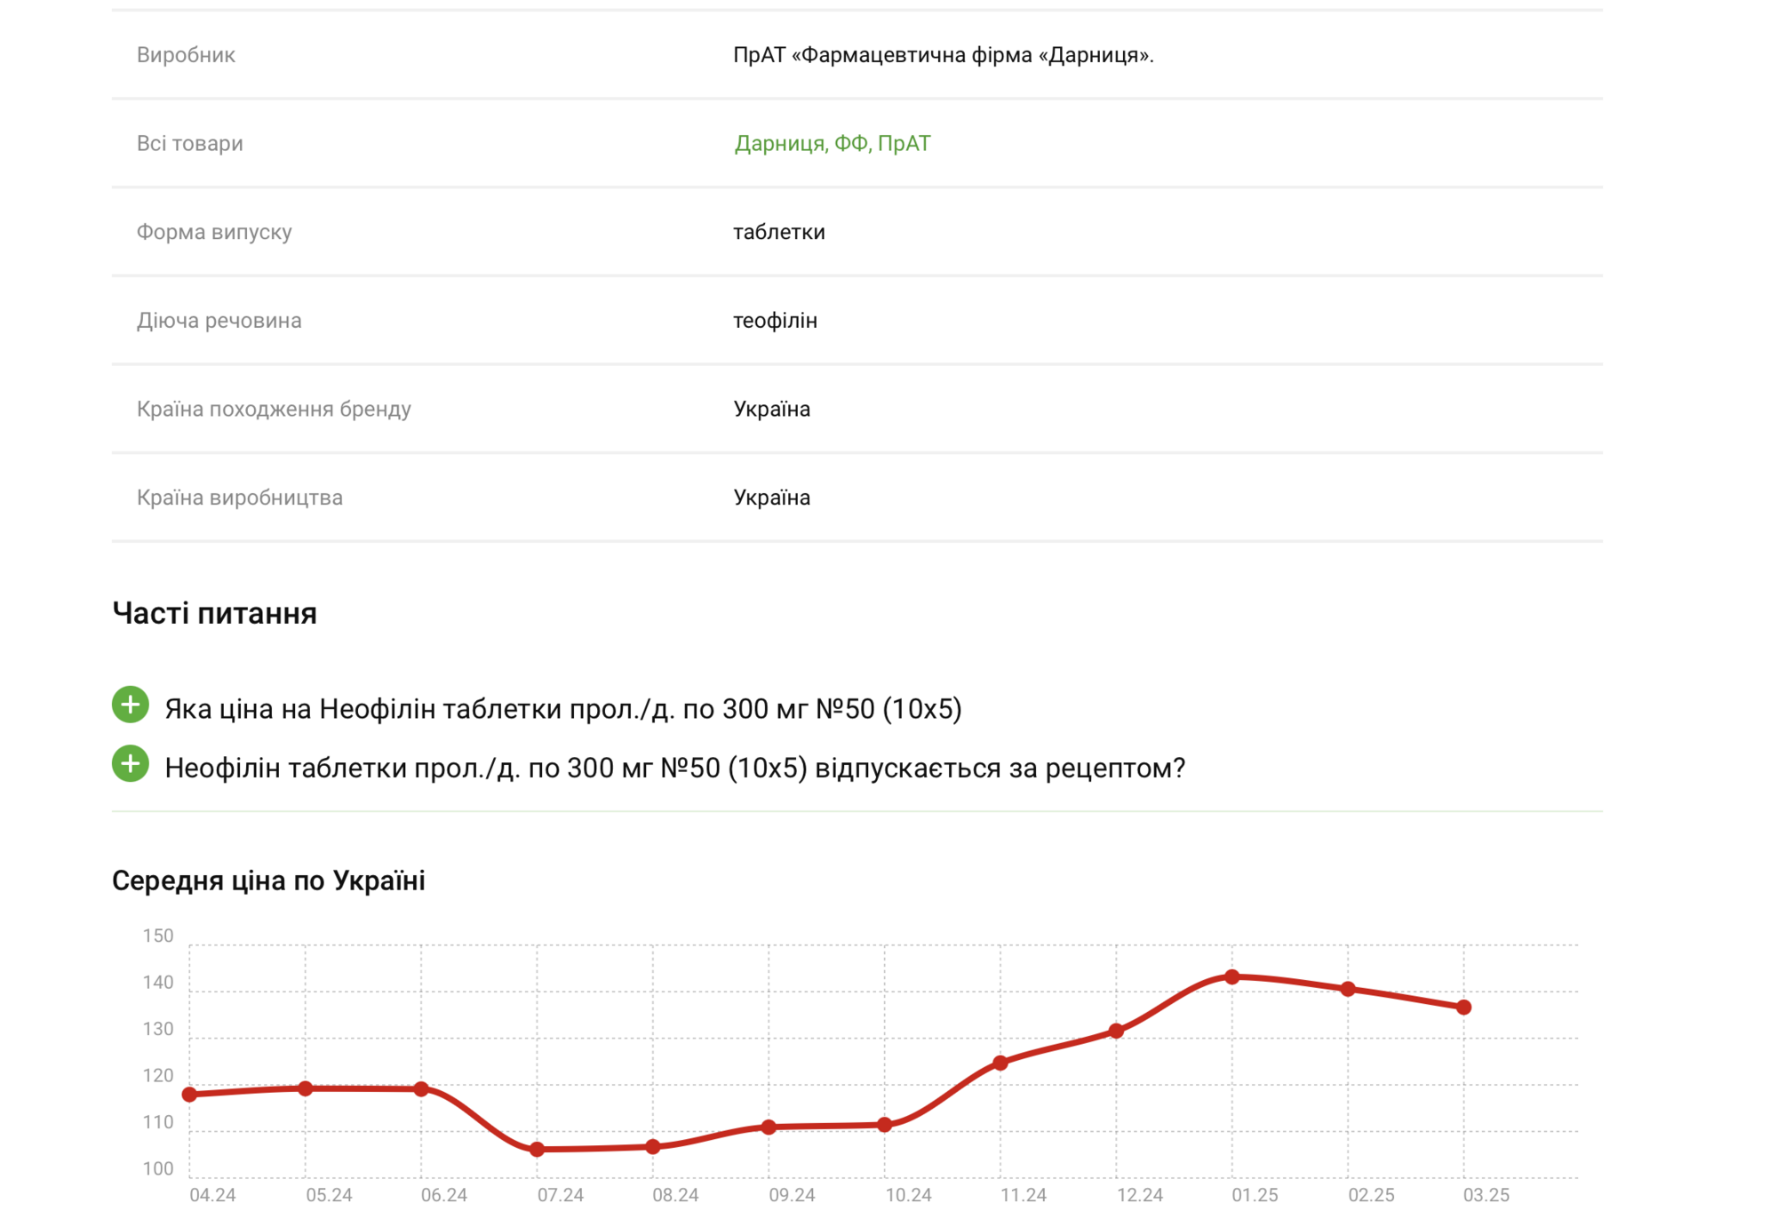1777x1227 pixels.
Task: Click the 11.24 price data point
Action: click(x=1000, y=1063)
